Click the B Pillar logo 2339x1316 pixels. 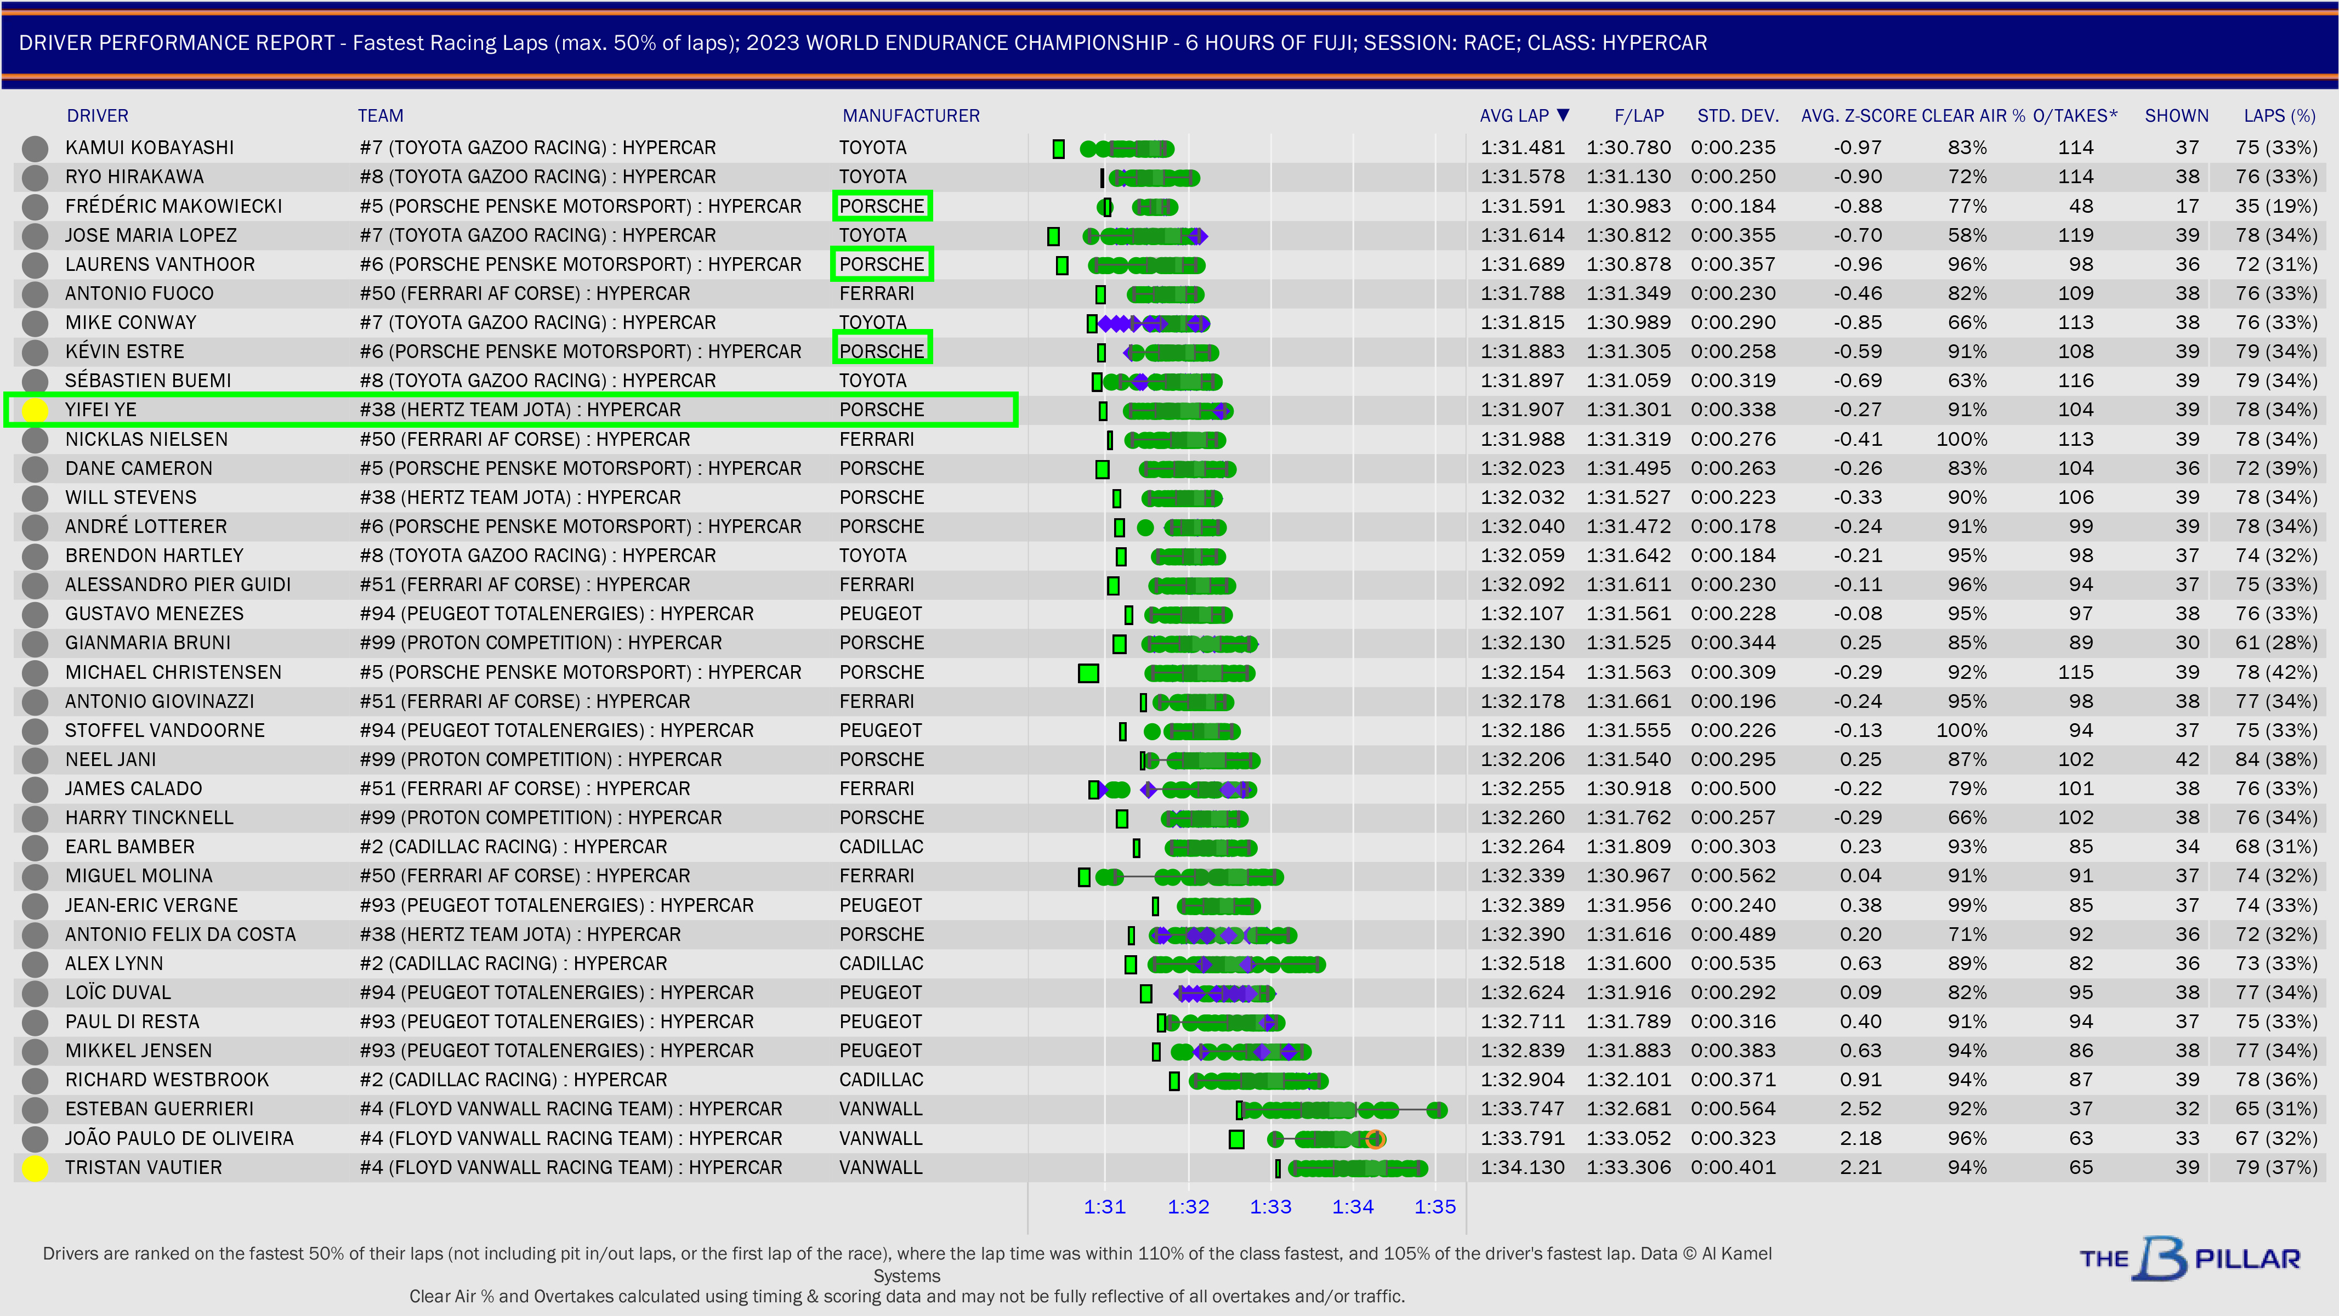(x=2190, y=1258)
